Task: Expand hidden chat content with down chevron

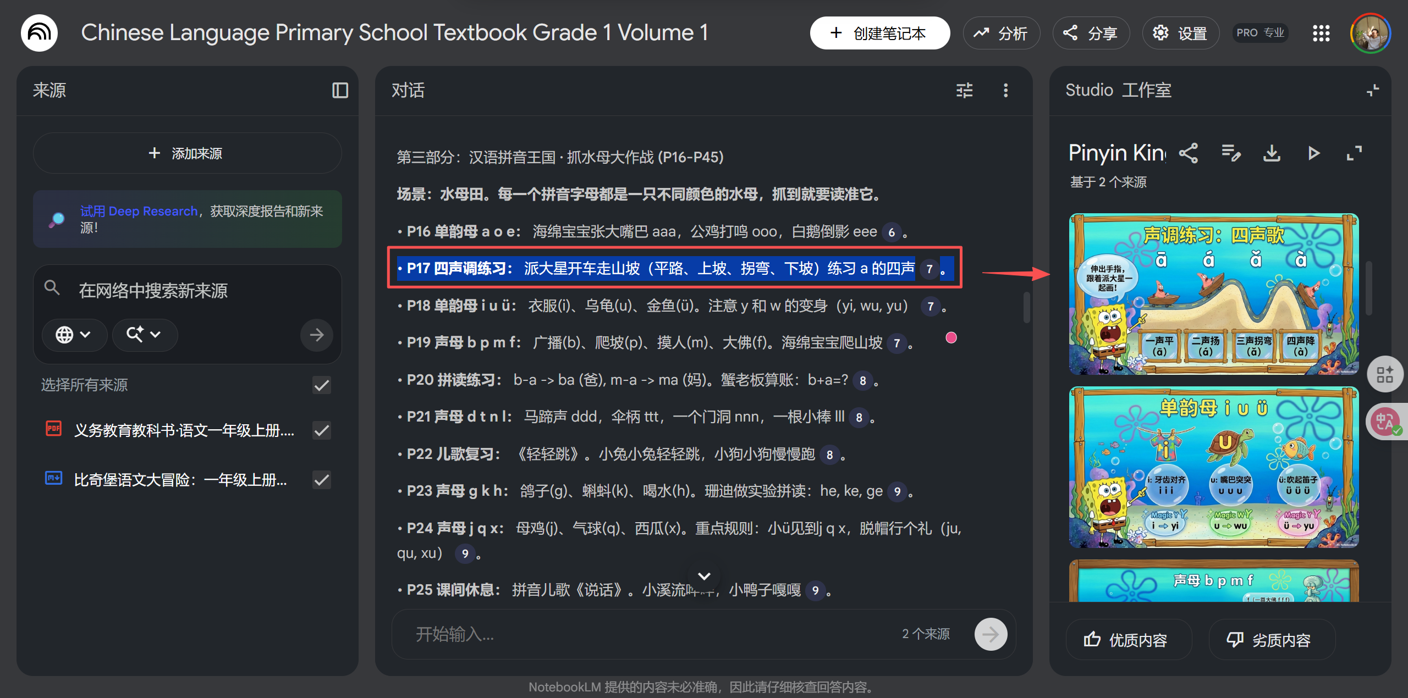Action: 704,575
